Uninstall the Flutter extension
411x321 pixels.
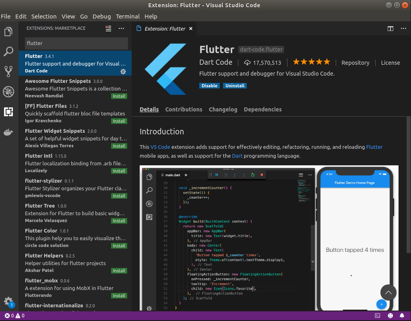coord(235,86)
